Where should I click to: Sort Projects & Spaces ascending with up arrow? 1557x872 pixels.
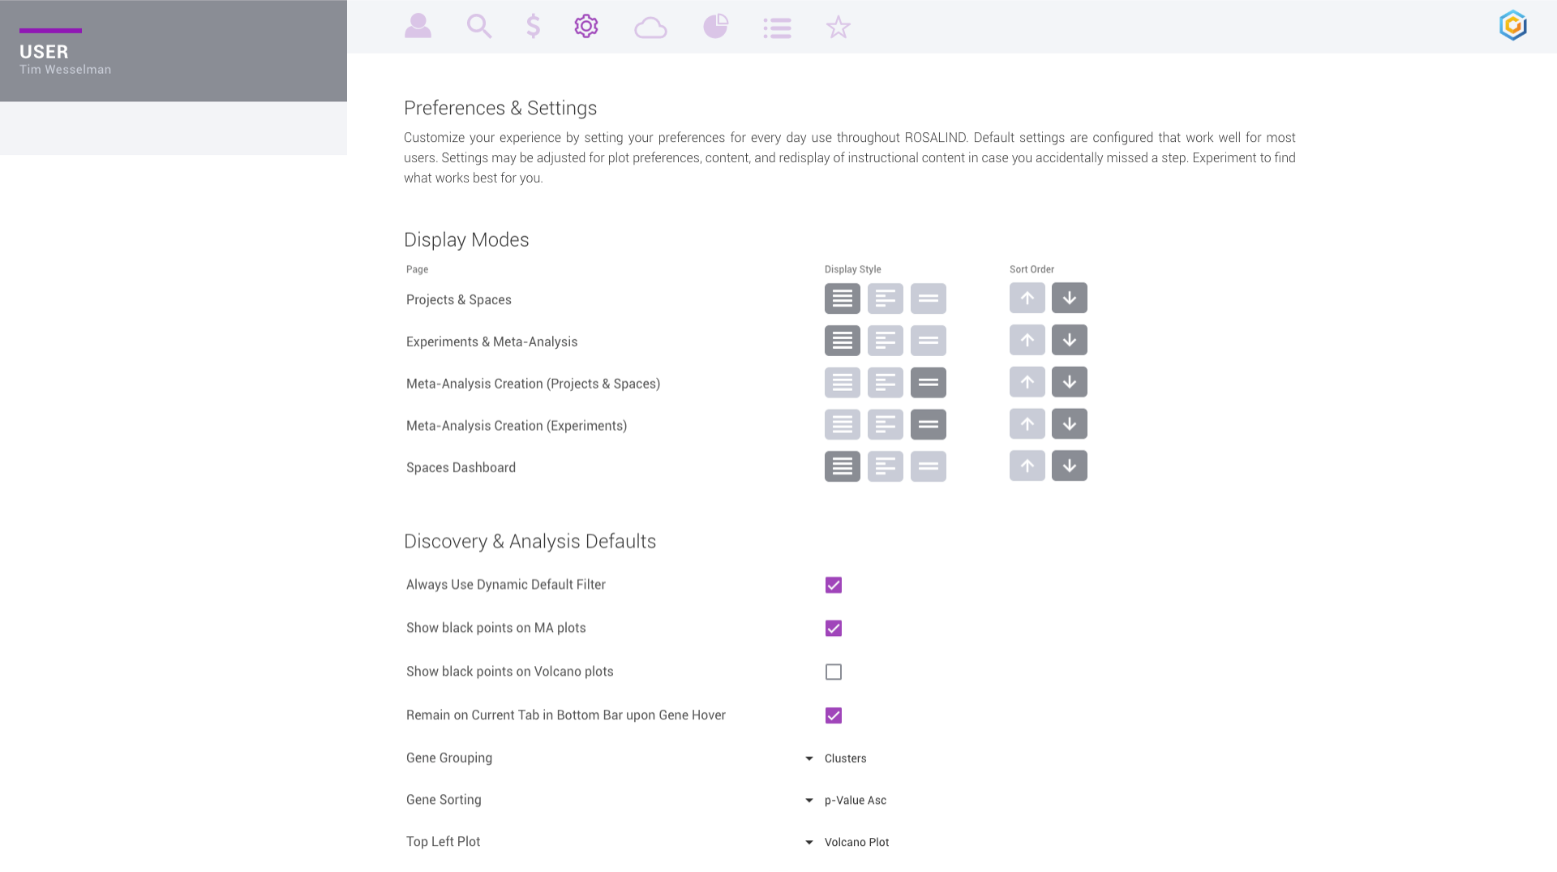point(1027,298)
